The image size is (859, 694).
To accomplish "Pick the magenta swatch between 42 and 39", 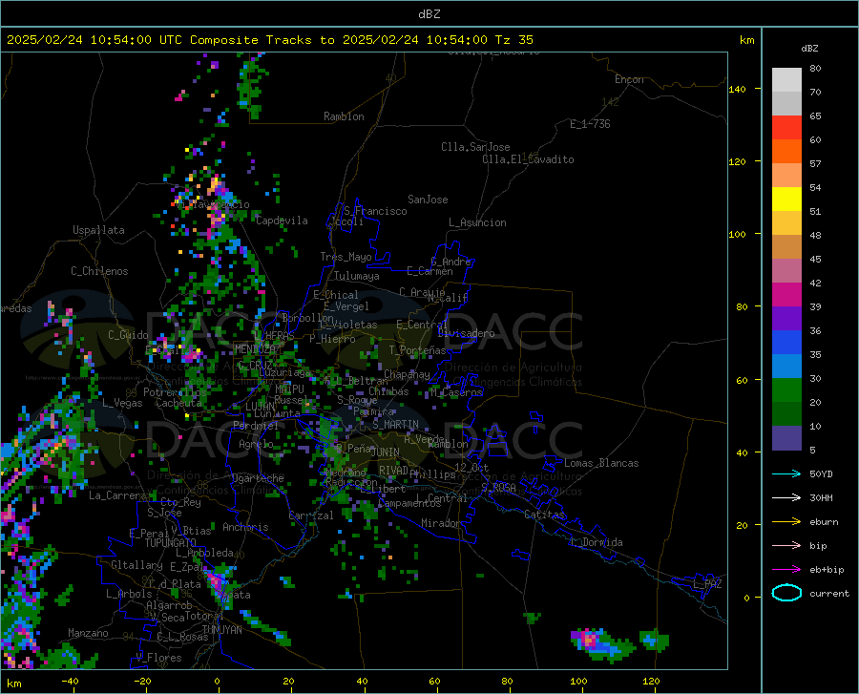I will [786, 295].
